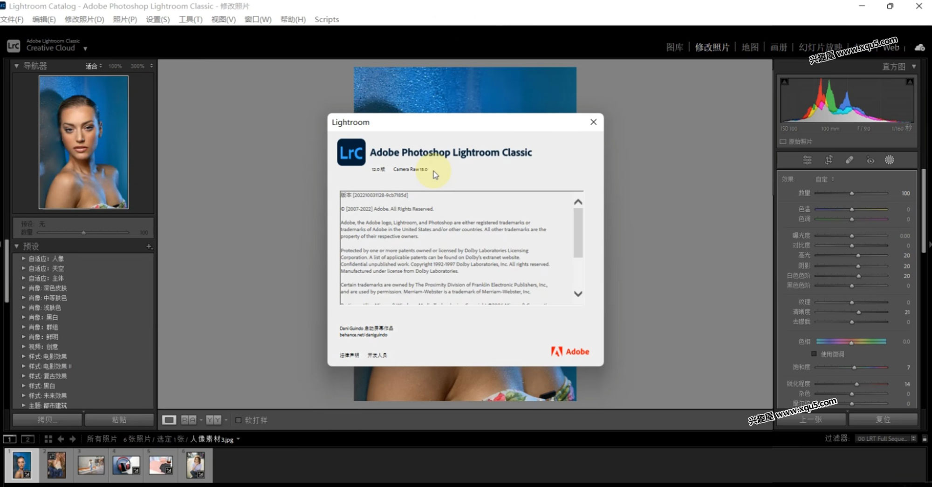This screenshot has width=932, height=487.
Task: Switch to the 图库 library module
Action: (x=674, y=47)
